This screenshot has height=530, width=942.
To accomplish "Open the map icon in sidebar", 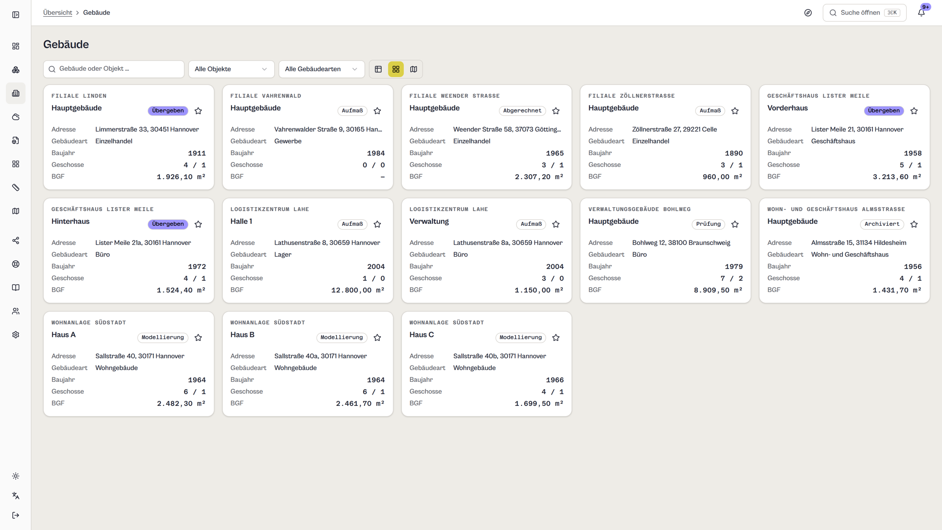I will click(x=16, y=211).
